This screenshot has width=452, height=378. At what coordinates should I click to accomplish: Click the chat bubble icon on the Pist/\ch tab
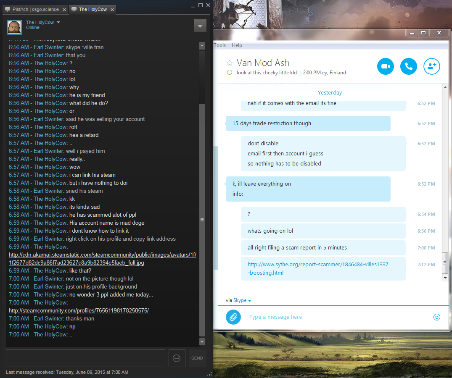pyautogui.click(x=8, y=10)
